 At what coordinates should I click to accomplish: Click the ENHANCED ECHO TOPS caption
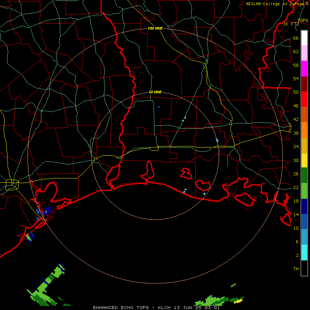pyautogui.click(x=156, y=308)
